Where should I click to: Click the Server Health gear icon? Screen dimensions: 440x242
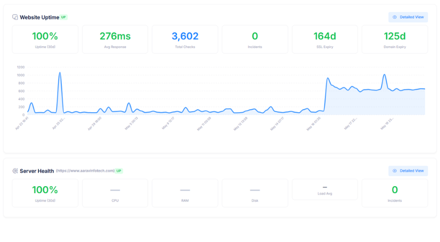point(15,171)
